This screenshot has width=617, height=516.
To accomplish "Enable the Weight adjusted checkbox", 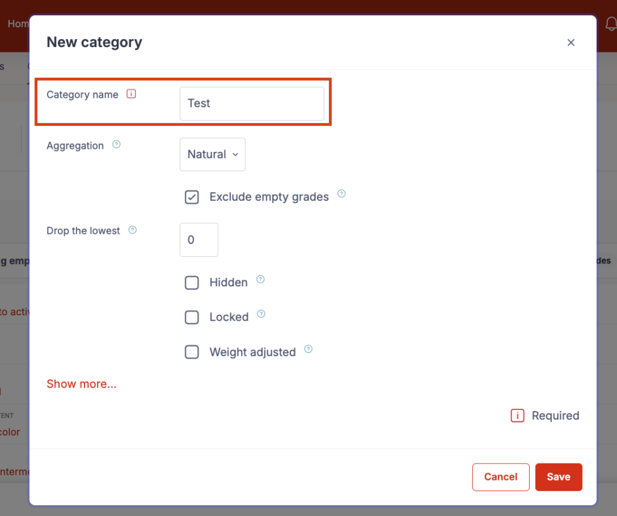I will click(x=192, y=352).
